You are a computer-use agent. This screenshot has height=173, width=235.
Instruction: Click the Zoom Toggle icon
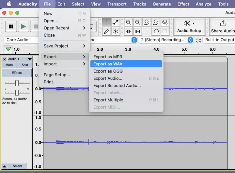pos(165,22)
